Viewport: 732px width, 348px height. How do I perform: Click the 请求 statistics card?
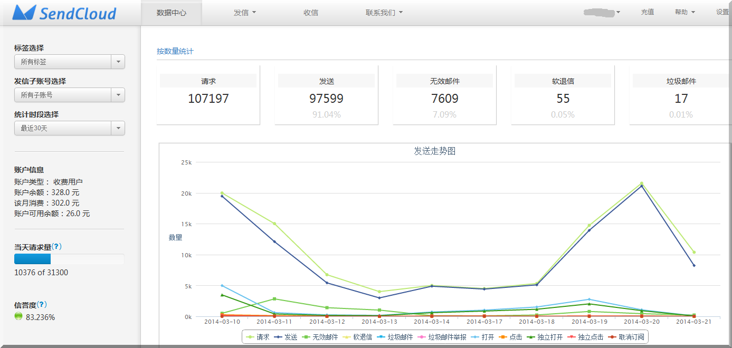[x=208, y=95]
